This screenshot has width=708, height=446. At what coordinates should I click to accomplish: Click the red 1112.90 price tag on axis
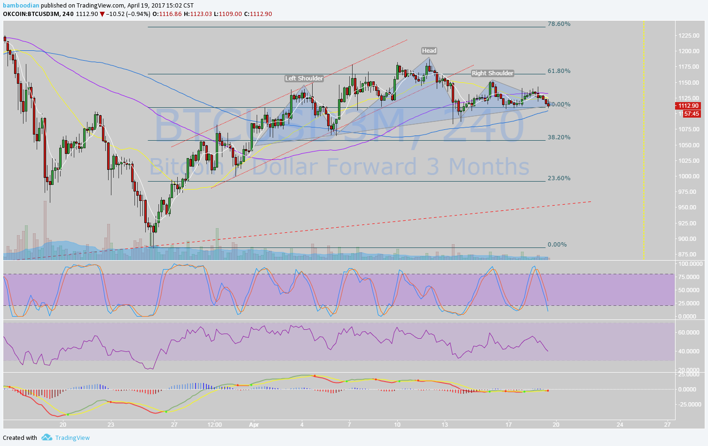click(687, 106)
